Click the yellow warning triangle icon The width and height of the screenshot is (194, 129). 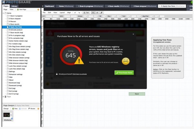point(79,61)
